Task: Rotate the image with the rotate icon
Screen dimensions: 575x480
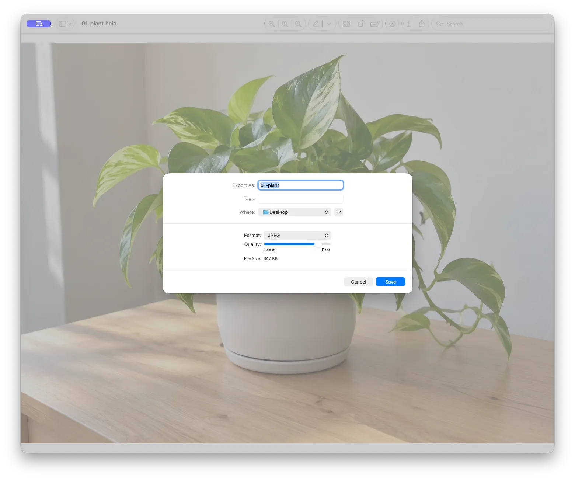Action: click(x=361, y=24)
